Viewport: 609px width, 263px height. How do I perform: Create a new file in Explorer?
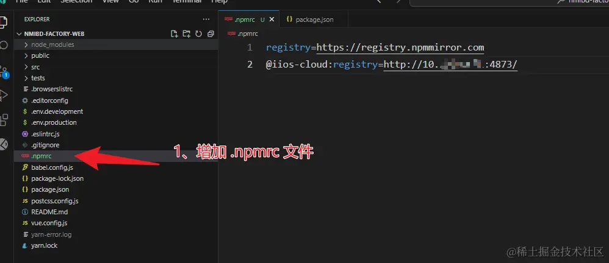point(175,33)
